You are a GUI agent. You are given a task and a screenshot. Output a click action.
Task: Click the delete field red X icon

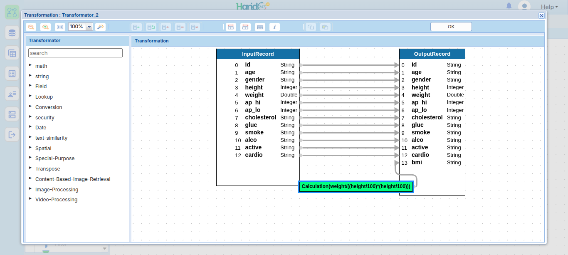(195, 27)
